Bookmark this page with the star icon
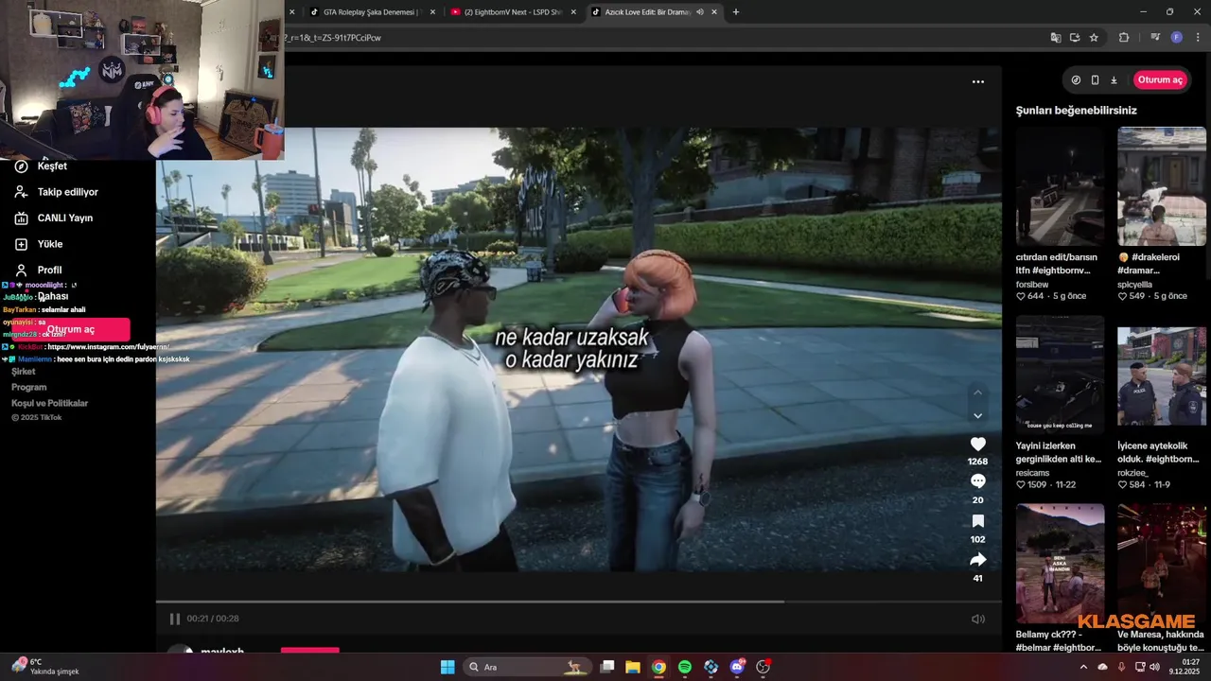 (1094, 38)
